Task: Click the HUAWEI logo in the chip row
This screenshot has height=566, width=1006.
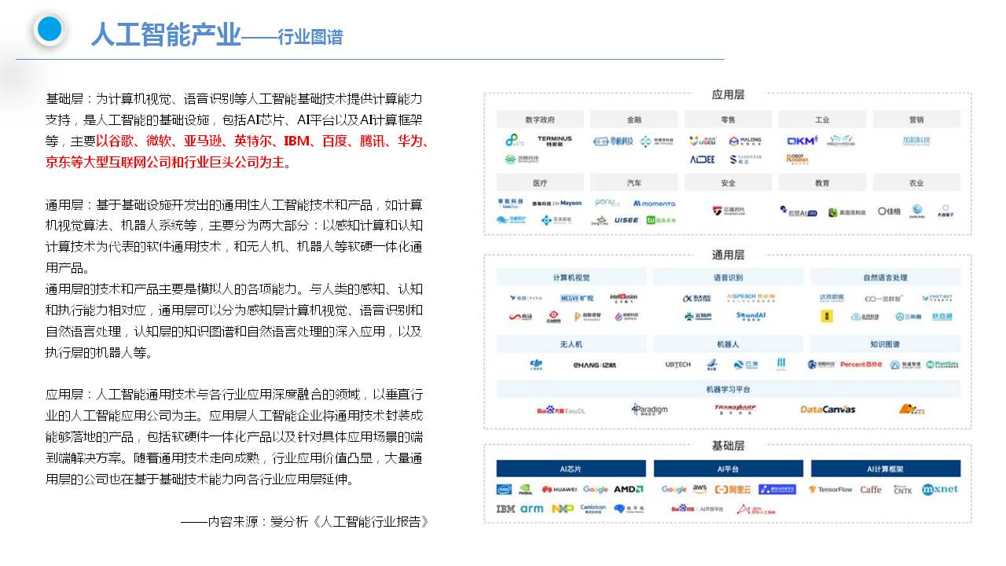Action: (x=559, y=489)
